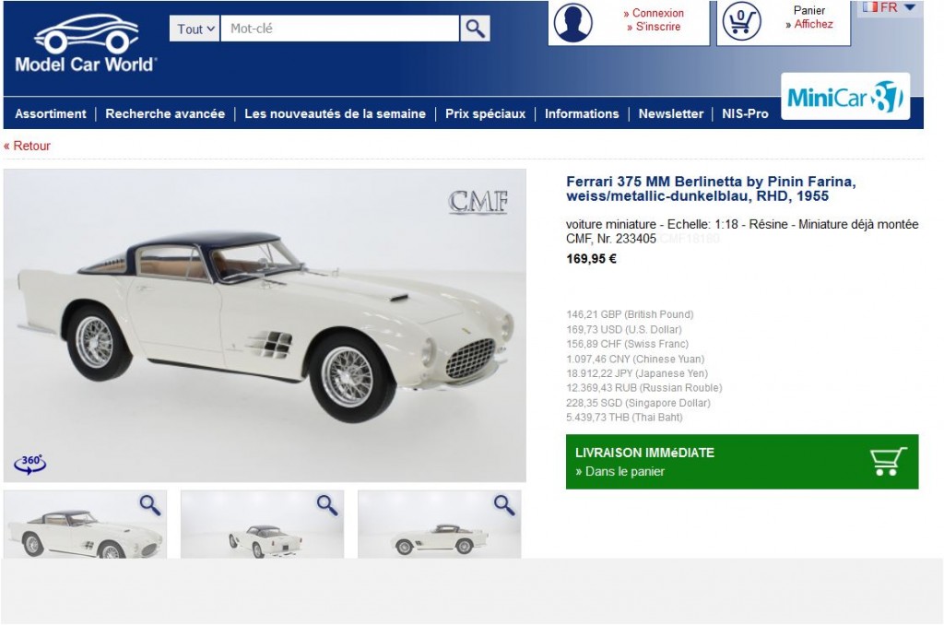Viewport: 944px width, 625px height.
Task: Click the magnifier on the rear-view thumbnail
Action: (327, 504)
